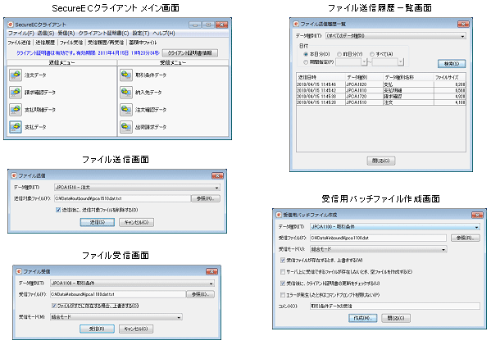Click the 支払データ send icon in the main window
This screenshot has width=491, height=345.
16,127
